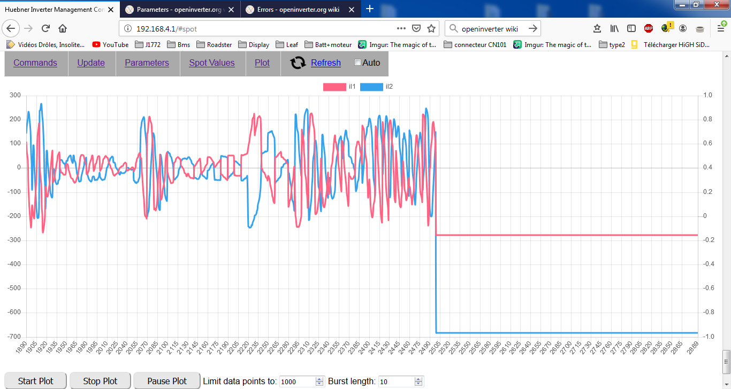This screenshot has height=389, width=731.
Task: Open the Firefox library icon
Action: 614,28
